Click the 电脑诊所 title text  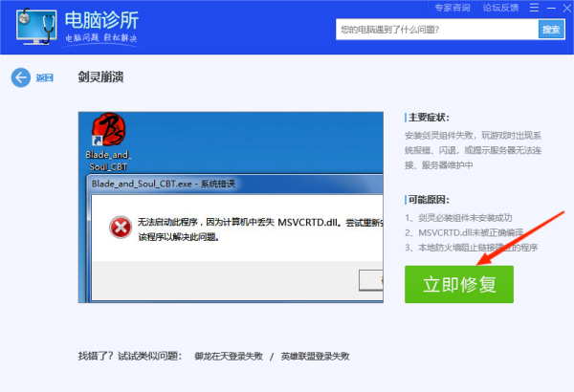tap(101, 20)
